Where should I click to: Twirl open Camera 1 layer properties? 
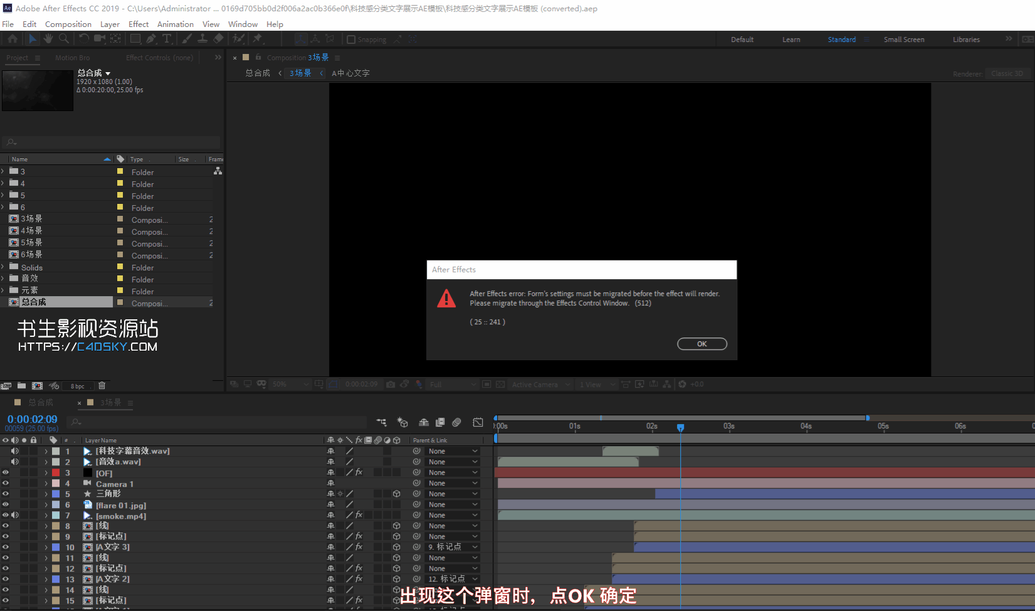tap(46, 484)
